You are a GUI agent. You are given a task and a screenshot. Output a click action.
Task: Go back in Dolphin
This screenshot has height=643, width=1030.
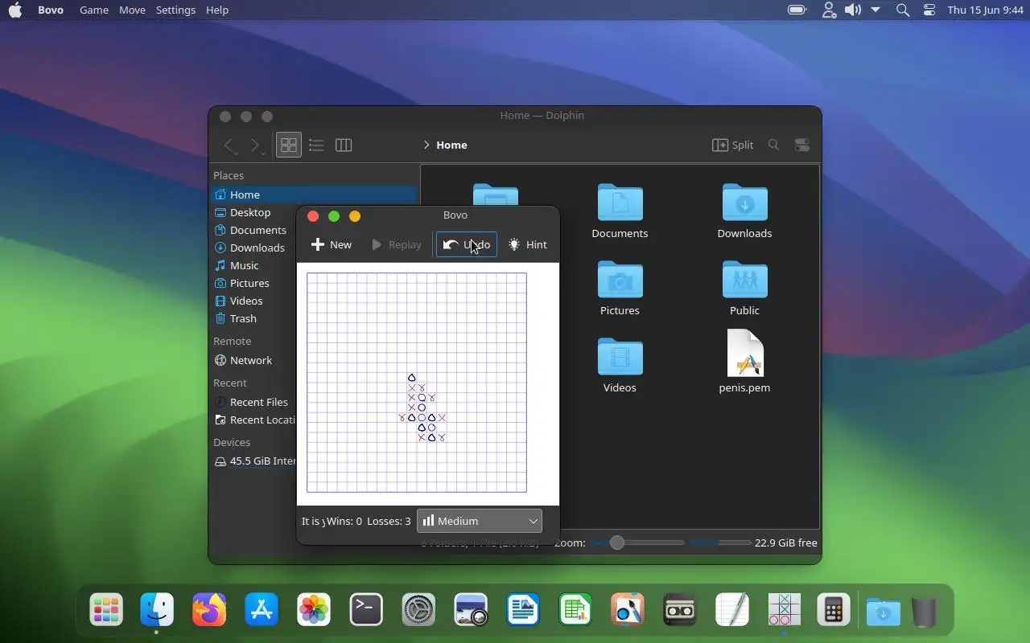pyautogui.click(x=229, y=145)
